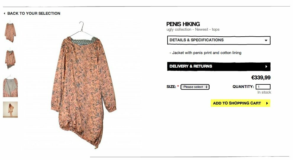Select the second thumbnail showing the hooded jacket

pyautogui.click(x=10, y=59)
